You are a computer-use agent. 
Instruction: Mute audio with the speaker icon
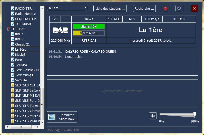153,116
